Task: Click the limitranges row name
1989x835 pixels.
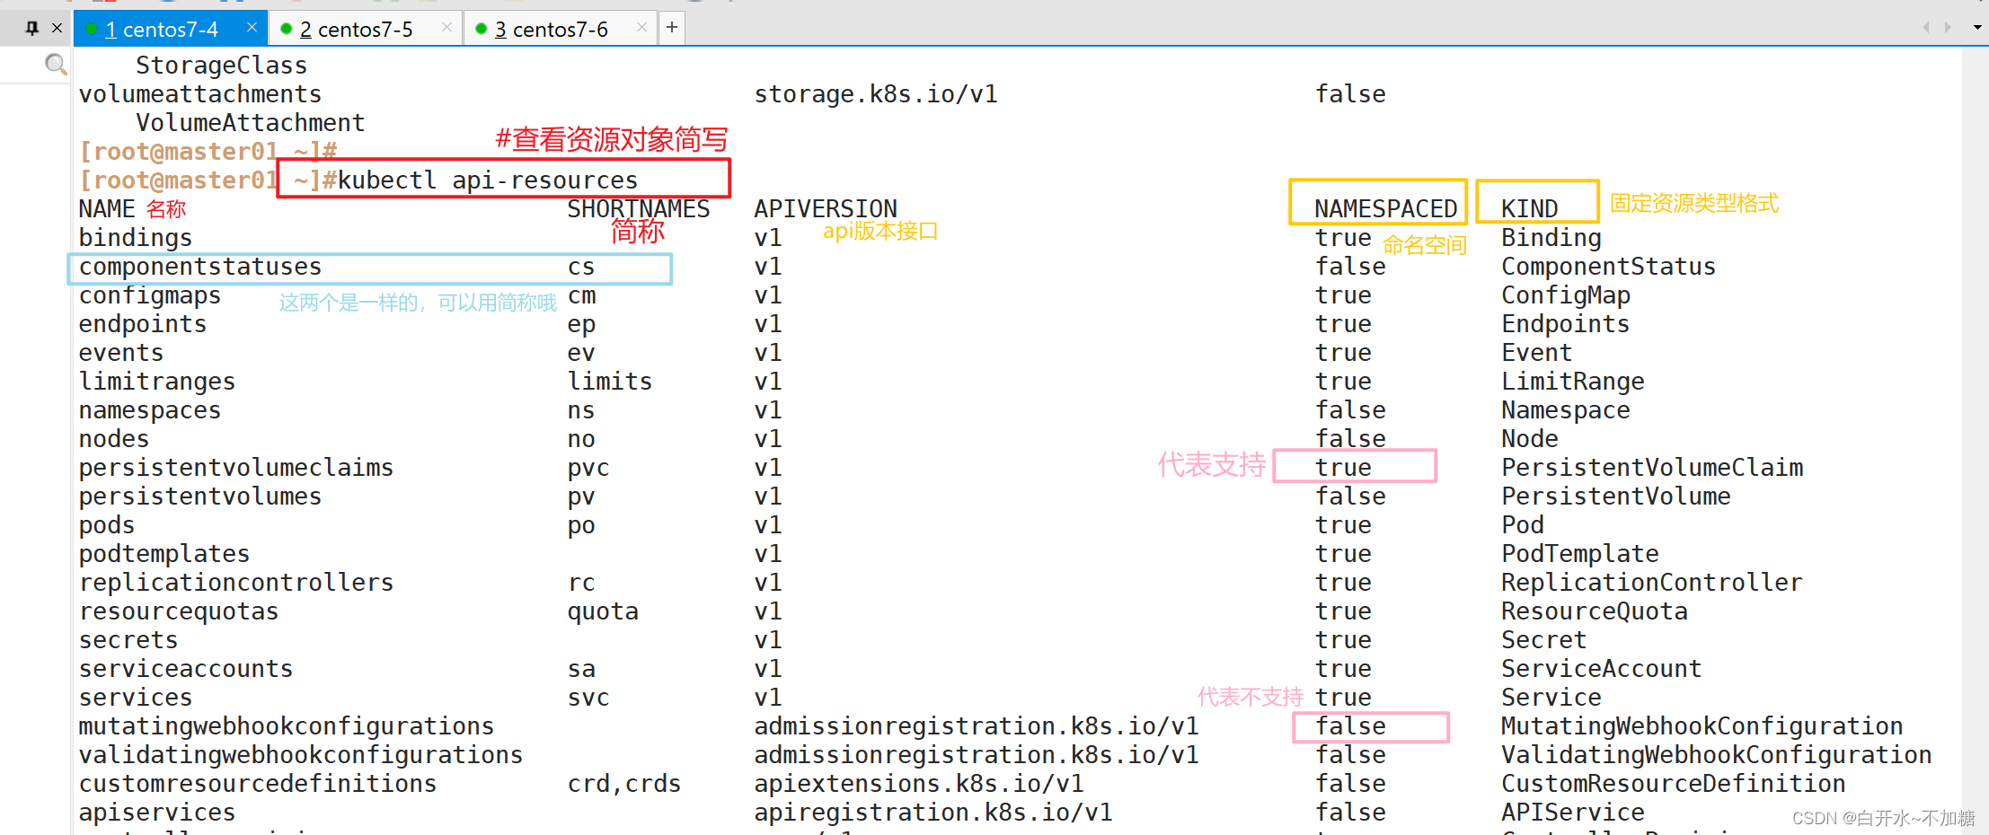Action: pyautogui.click(x=157, y=382)
